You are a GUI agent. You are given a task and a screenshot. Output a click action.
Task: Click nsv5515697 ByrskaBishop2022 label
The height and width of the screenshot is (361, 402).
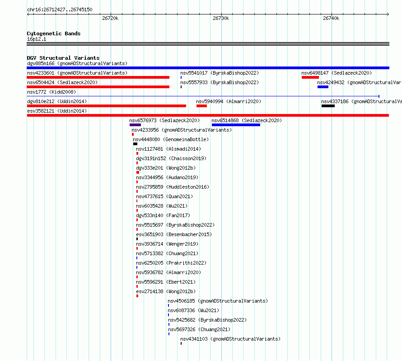(x=175, y=225)
